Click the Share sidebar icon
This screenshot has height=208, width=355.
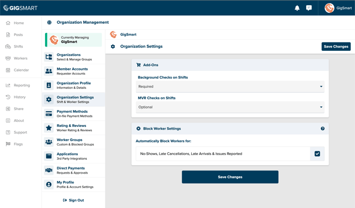[x=8, y=108]
